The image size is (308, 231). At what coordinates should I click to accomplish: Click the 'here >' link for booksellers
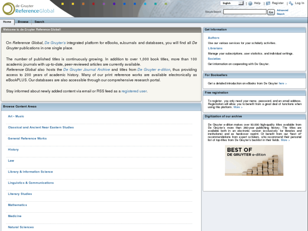coord(283,83)
